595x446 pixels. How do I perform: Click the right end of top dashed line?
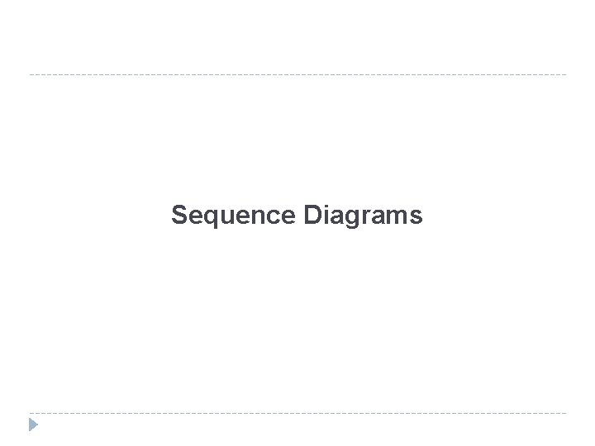click(564, 75)
